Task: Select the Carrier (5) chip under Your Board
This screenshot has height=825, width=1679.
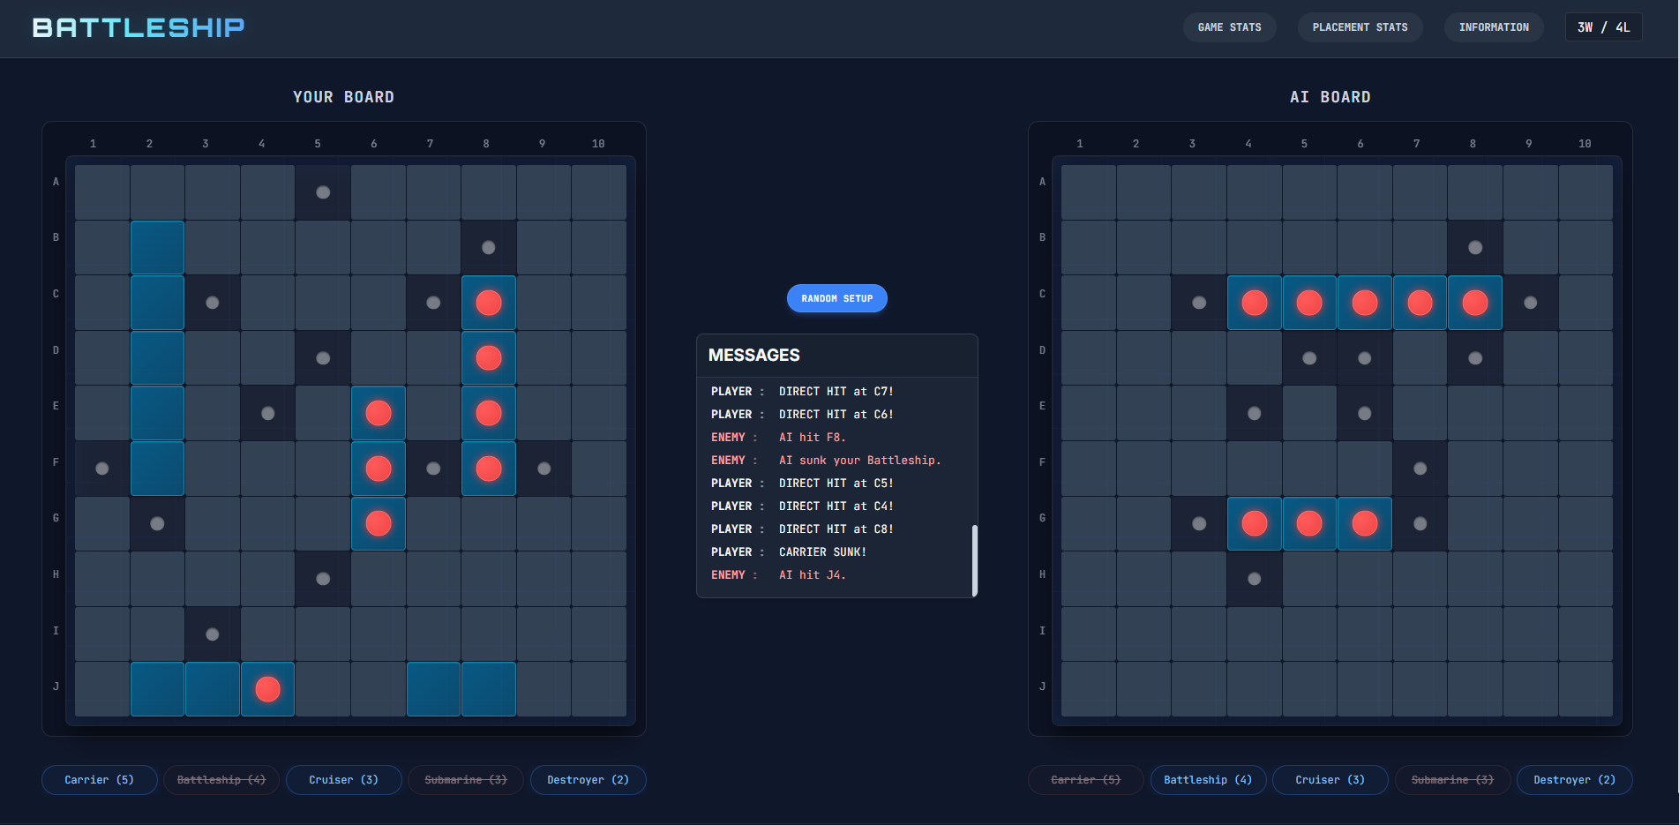Action: 99,780
